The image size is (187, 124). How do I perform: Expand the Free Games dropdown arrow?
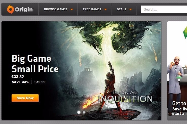[x=106, y=9]
